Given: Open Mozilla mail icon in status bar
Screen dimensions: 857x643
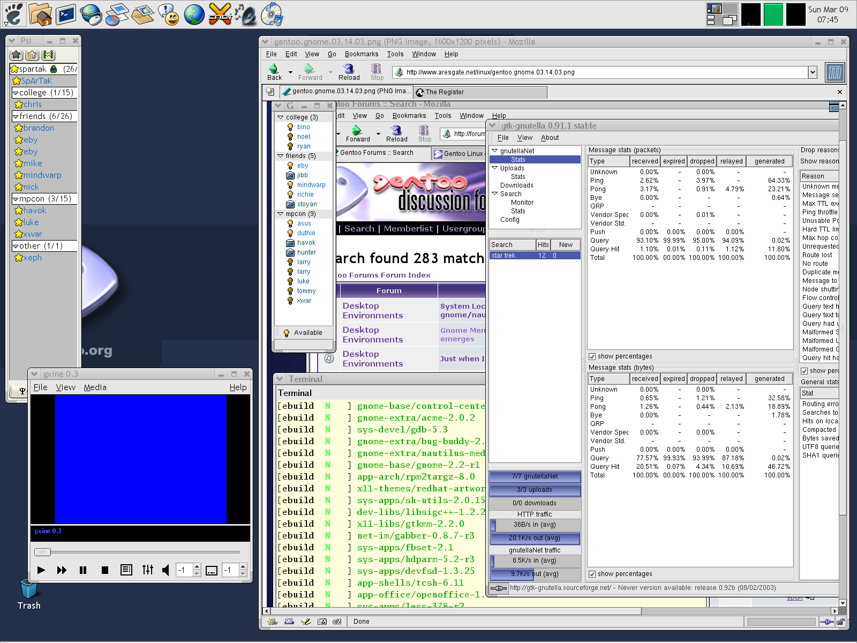Looking at the screenshot, I should click(x=289, y=622).
